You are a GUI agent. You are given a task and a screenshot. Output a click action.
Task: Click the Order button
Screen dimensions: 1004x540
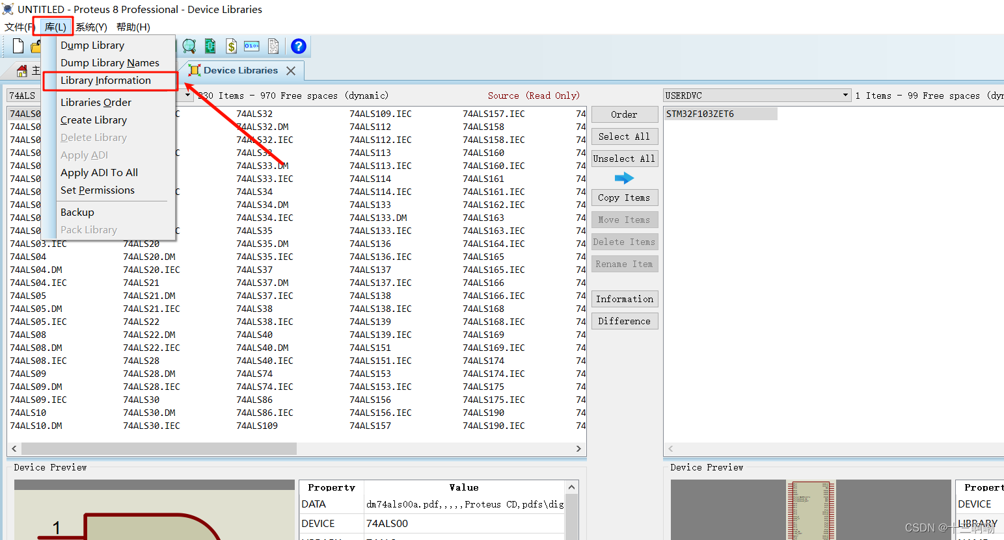tap(624, 114)
